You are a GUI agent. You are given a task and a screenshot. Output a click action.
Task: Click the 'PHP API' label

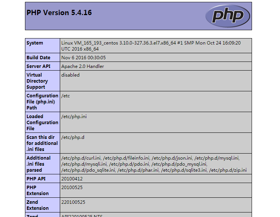[36, 179]
